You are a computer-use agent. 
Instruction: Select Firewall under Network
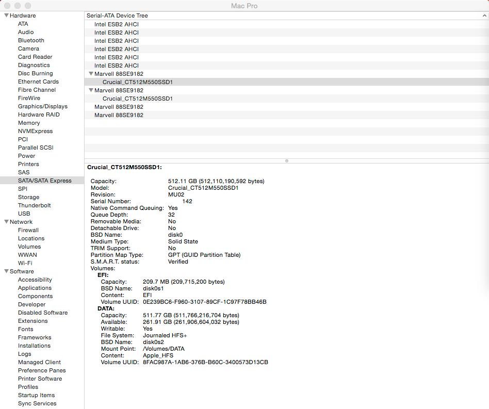28,230
